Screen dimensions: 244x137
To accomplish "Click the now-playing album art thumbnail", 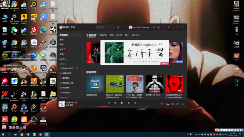I will [x=62, y=104].
